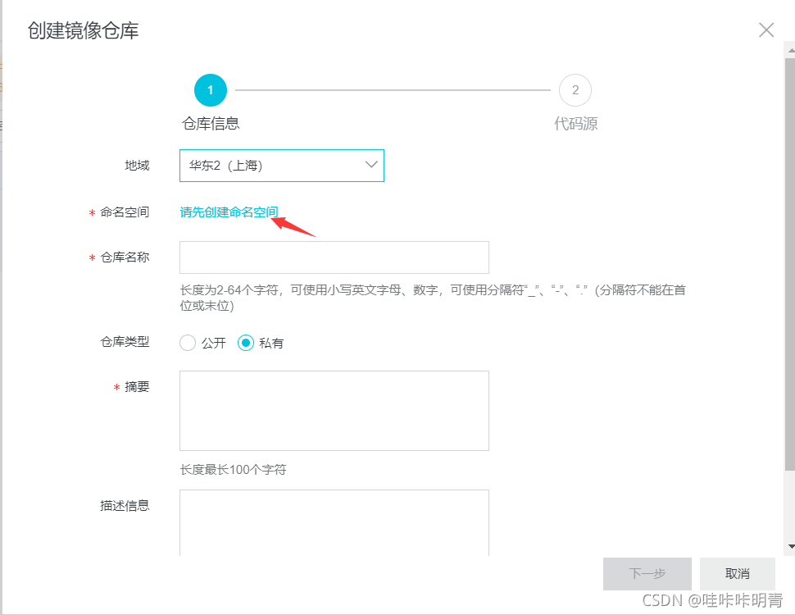Click the step 2 circle icon for 代码源
Image resolution: width=795 pixels, height=615 pixels.
pyautogui.click(x=575, y=90)
